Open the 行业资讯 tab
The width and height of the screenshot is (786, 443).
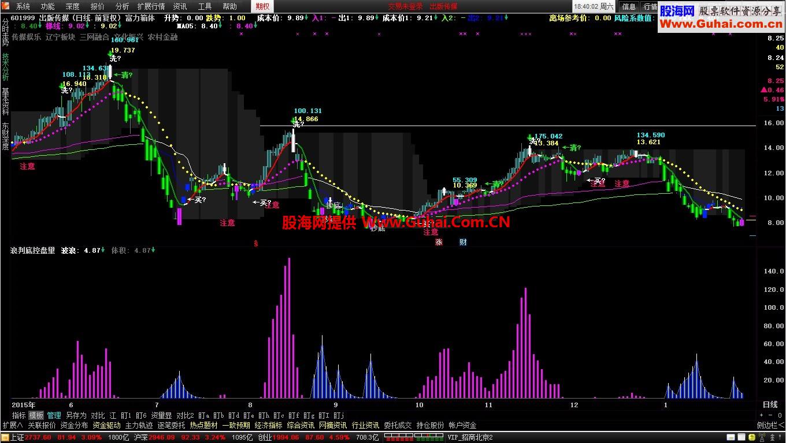[365, 425]
